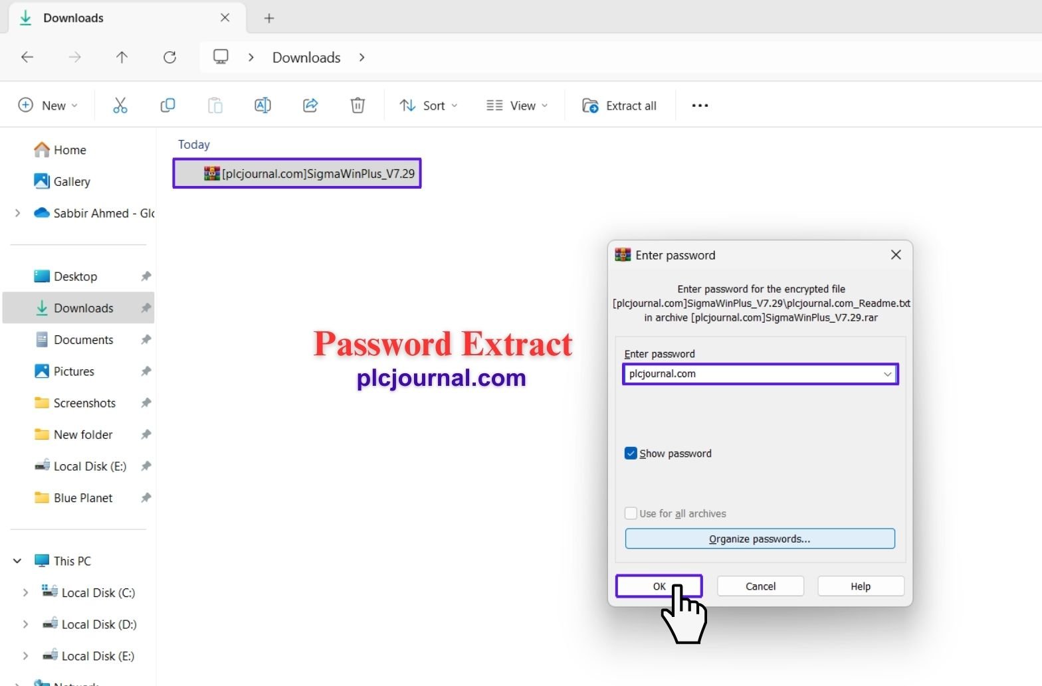Click the Rename icon in toolbar

click(x=262, y=106)
